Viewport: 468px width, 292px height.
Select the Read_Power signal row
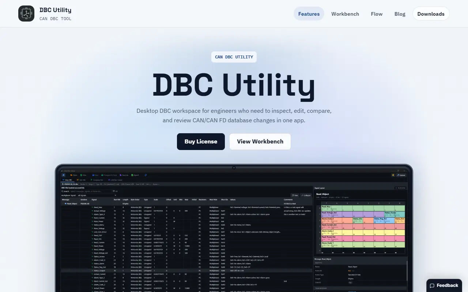pyautogui.click(x=186, y=246)
